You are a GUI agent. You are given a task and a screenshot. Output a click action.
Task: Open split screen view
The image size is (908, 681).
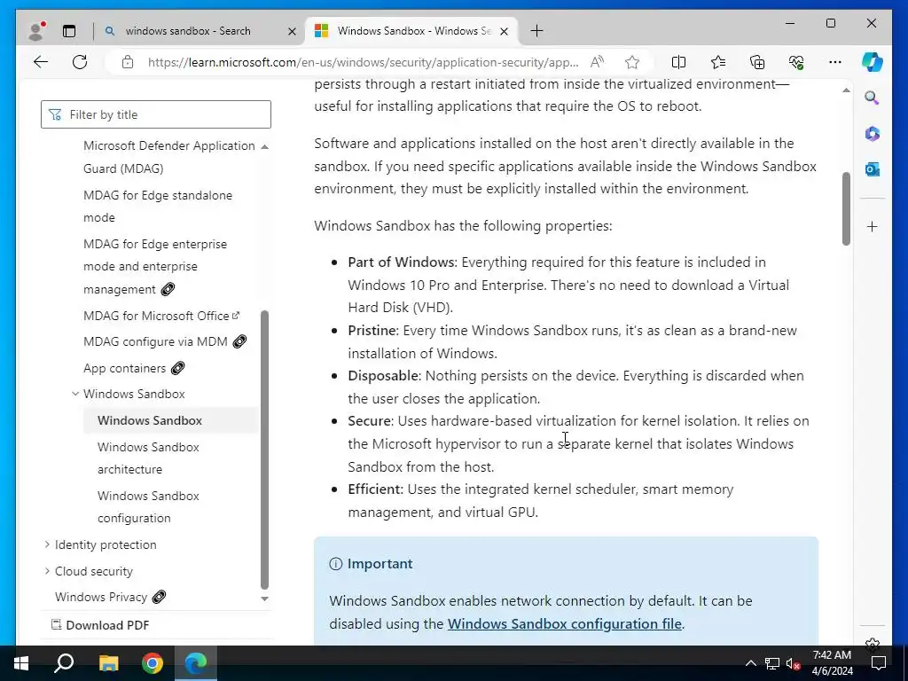(678, 62)
